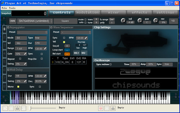Click the play button in the bottom-left transport
This screenshot has height=113, width=180.
coord(5,108)
